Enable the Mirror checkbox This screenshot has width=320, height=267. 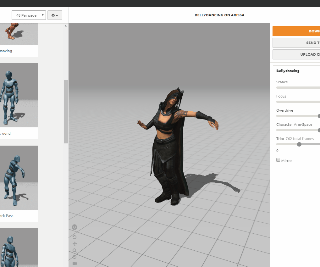coord(278,160)
